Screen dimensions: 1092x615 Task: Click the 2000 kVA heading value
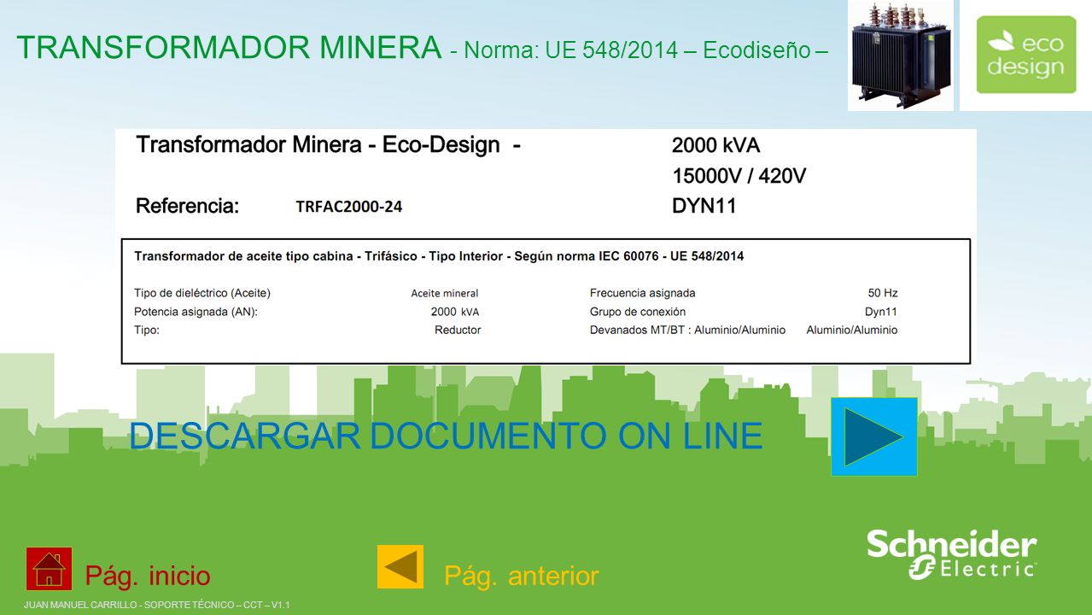pos(715,145)
